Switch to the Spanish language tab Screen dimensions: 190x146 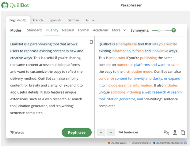pos(55,20)
